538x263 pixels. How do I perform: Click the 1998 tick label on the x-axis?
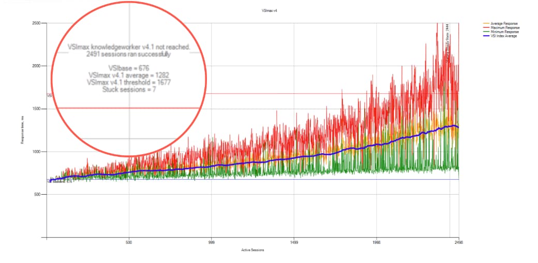click(377, 242)
